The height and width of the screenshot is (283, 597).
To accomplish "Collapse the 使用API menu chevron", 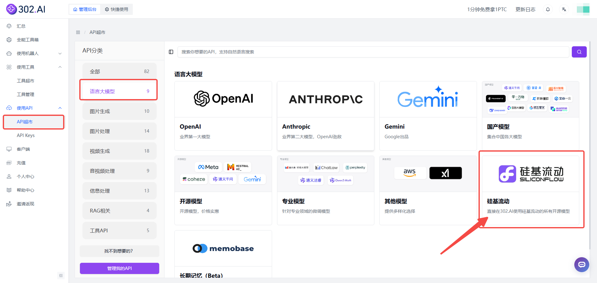I will click(x=60, y=108).
